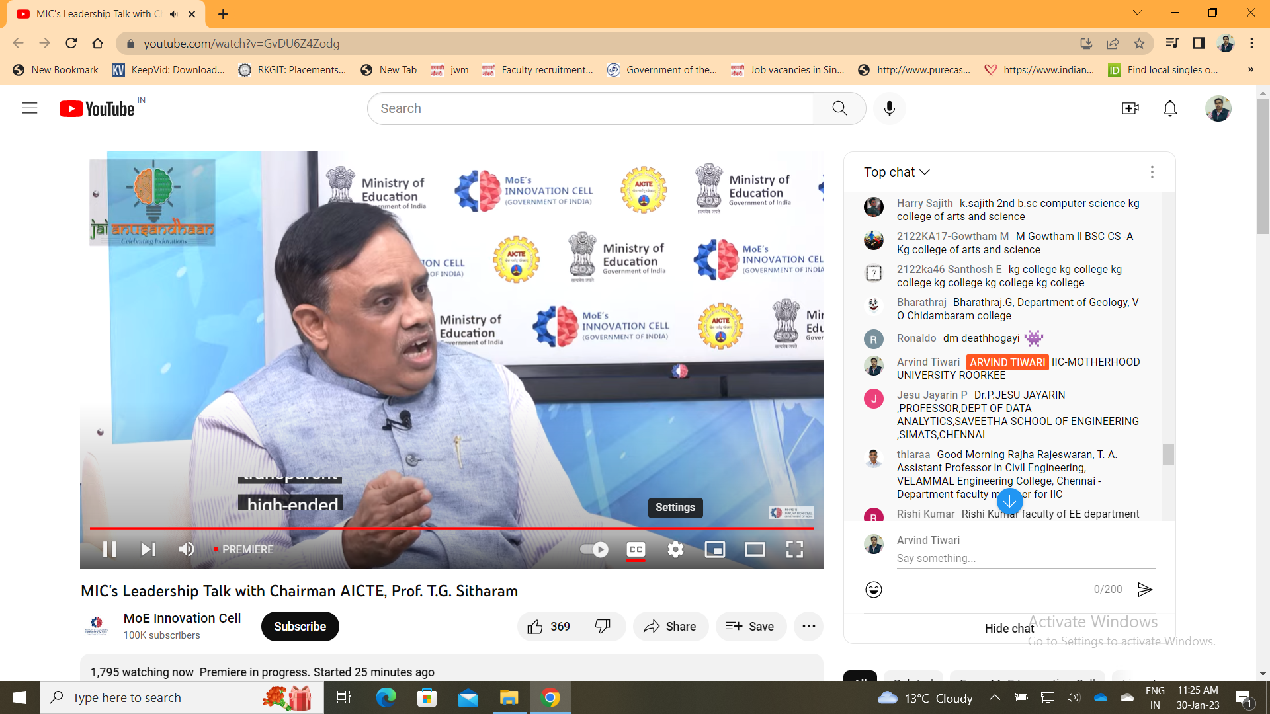Click the address bar URL
This screenshot has width=1270, height=714.
[241, 43]
